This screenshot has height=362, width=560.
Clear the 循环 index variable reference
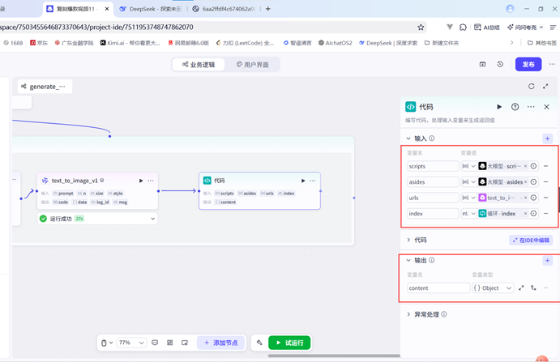pos(525,213)
